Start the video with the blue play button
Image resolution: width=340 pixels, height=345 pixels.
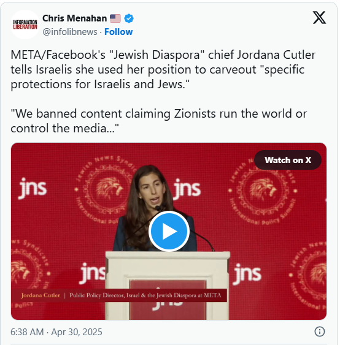pos(169,231)
